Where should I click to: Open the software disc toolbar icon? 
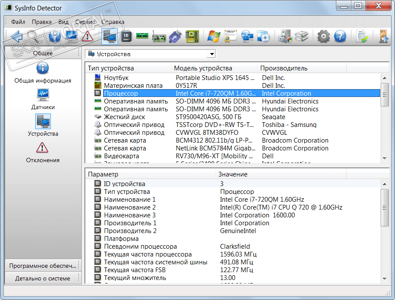click(264, 37)
